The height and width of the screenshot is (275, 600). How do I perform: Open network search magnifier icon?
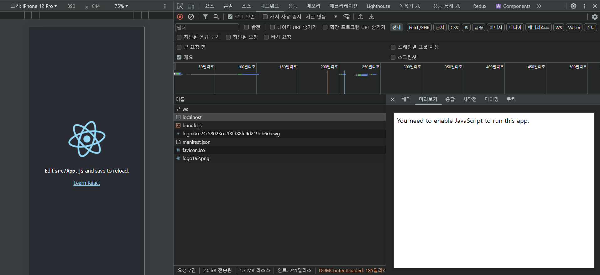(x=216, y=17)
